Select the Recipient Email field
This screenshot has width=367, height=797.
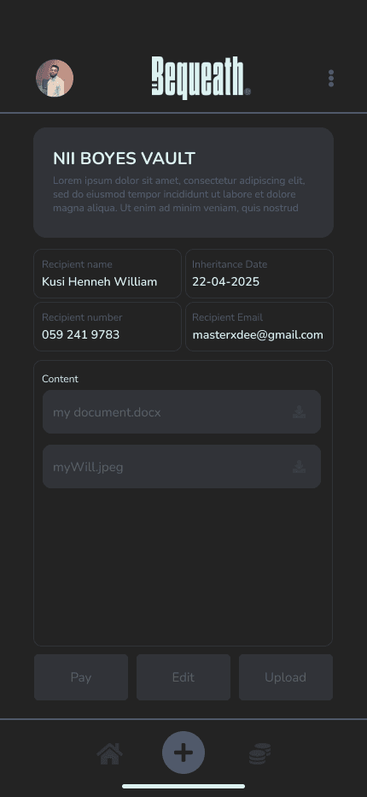pos(259,327)
